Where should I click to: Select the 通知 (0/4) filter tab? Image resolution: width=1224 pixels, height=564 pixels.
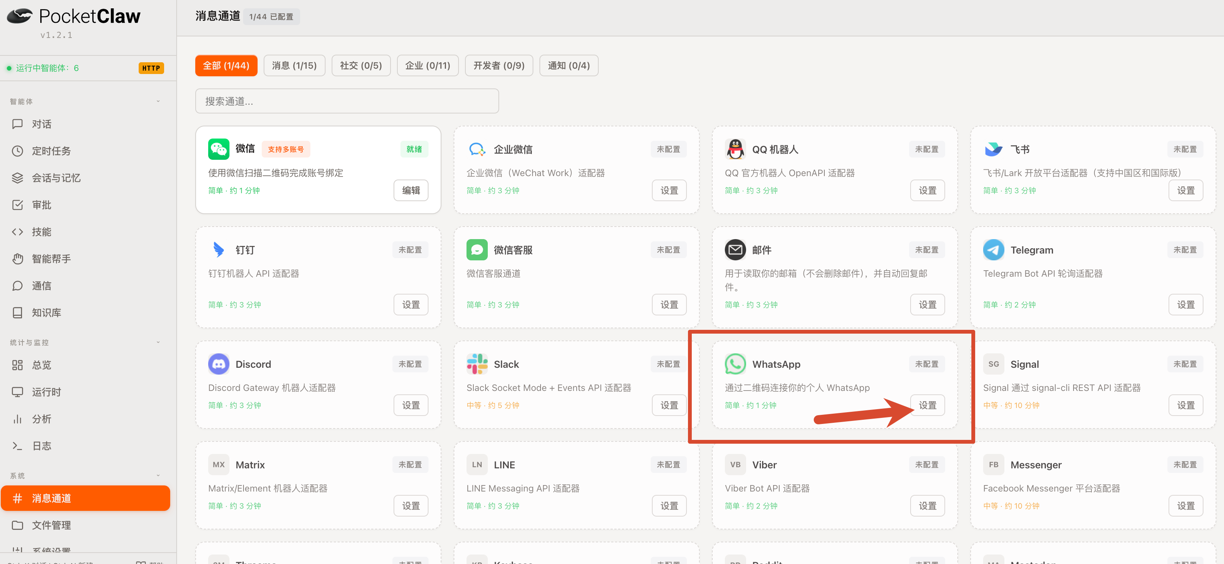pyautogui.click(x=569, y=66)
